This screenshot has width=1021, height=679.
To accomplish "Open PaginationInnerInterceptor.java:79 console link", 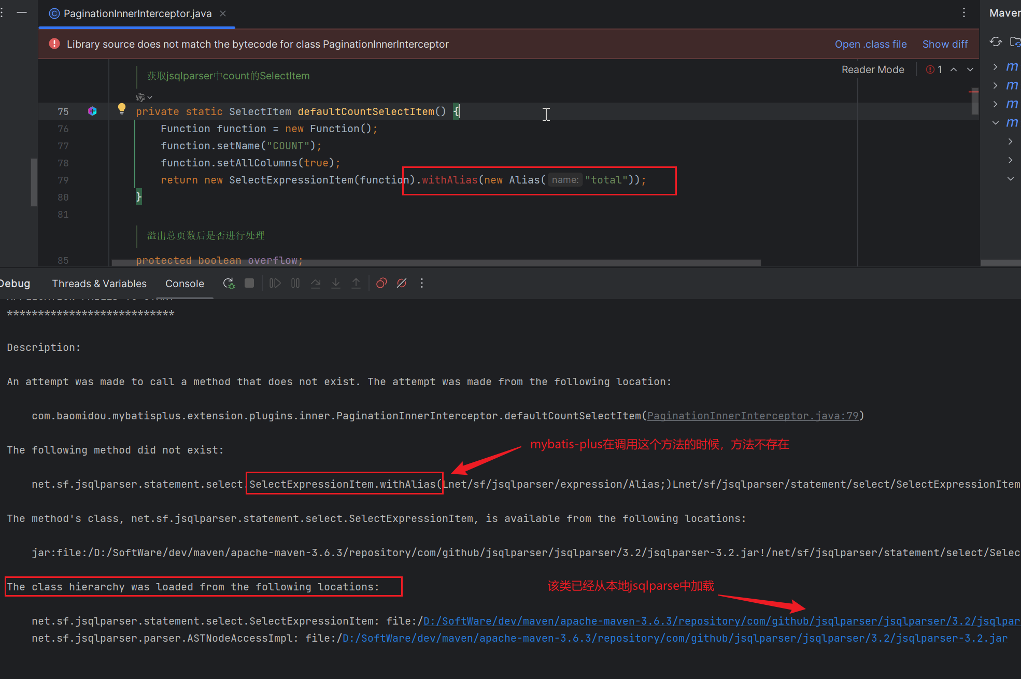I will (x=753, y=416).
